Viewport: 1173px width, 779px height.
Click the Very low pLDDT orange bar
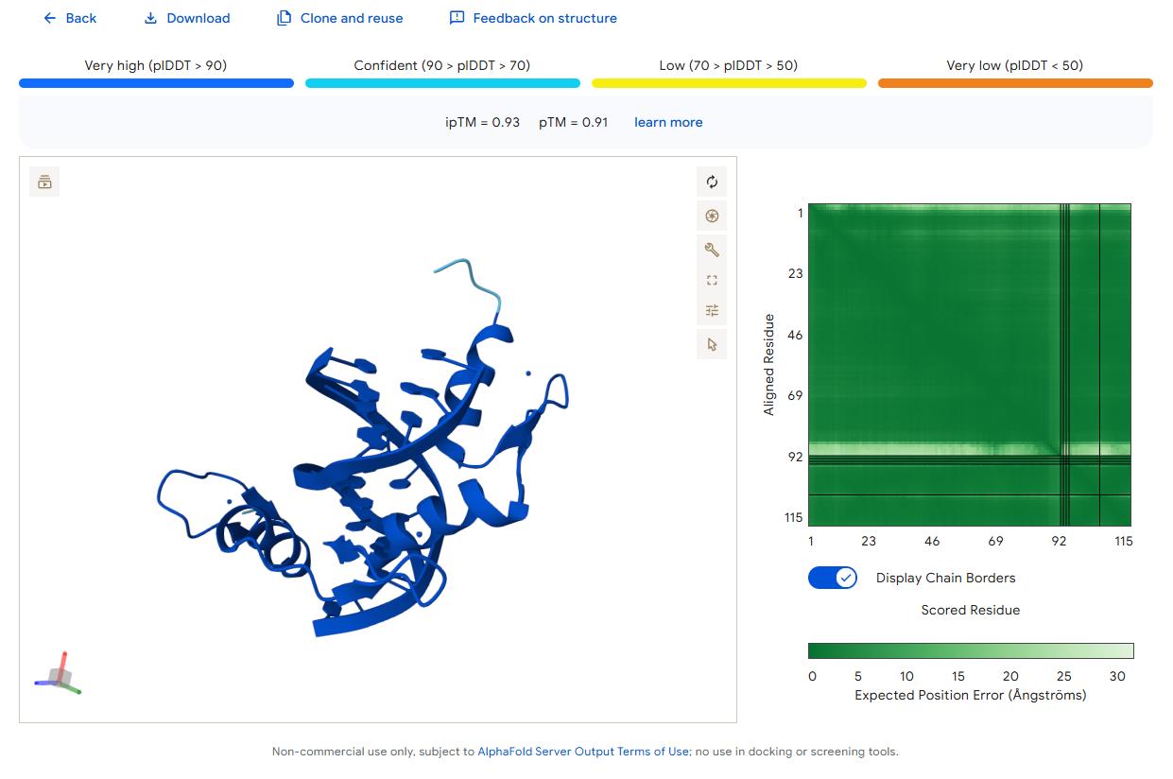tap(1015, 83)
